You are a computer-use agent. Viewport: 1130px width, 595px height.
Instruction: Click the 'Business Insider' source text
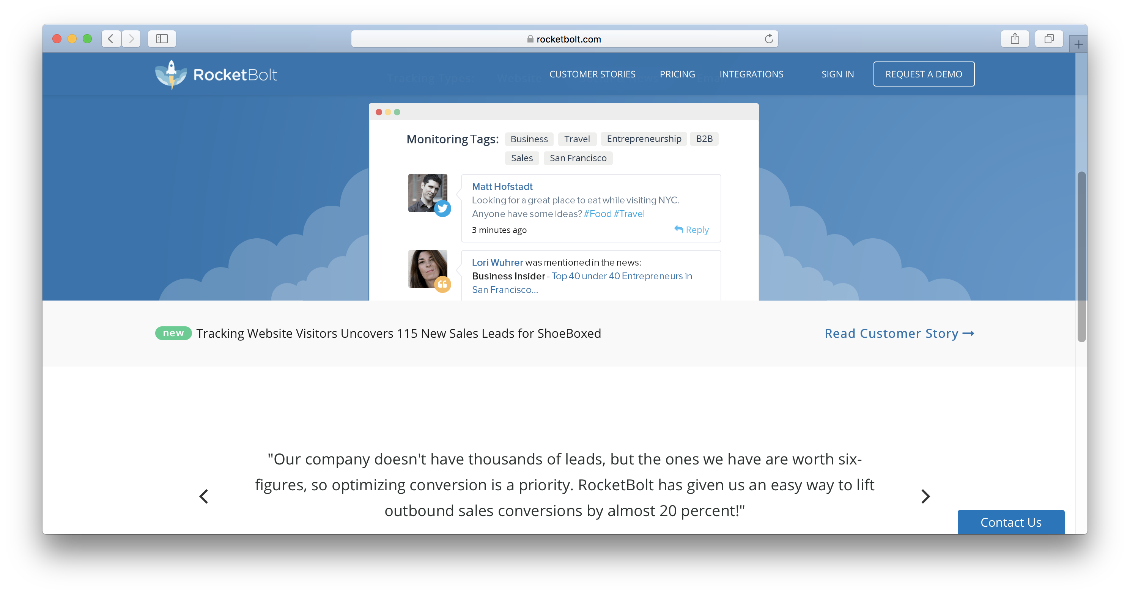tap(508, 276)
